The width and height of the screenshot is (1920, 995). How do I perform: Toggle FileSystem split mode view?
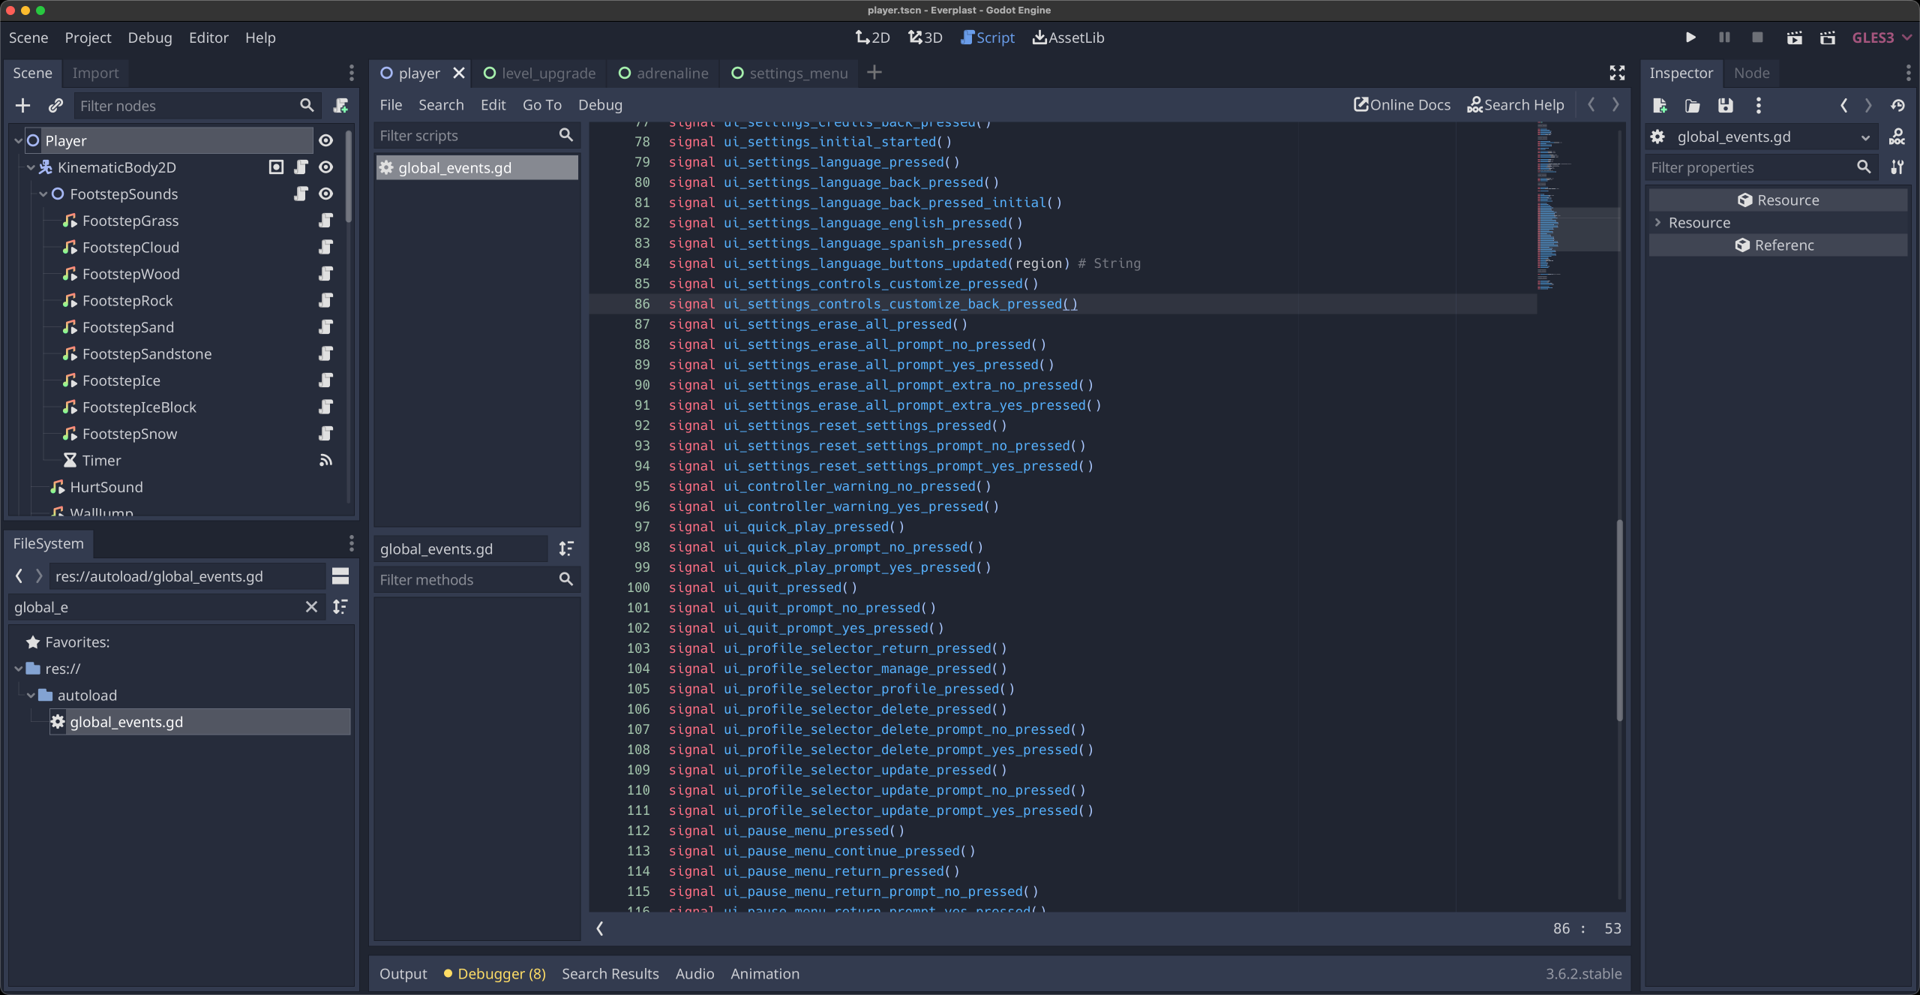340,576
